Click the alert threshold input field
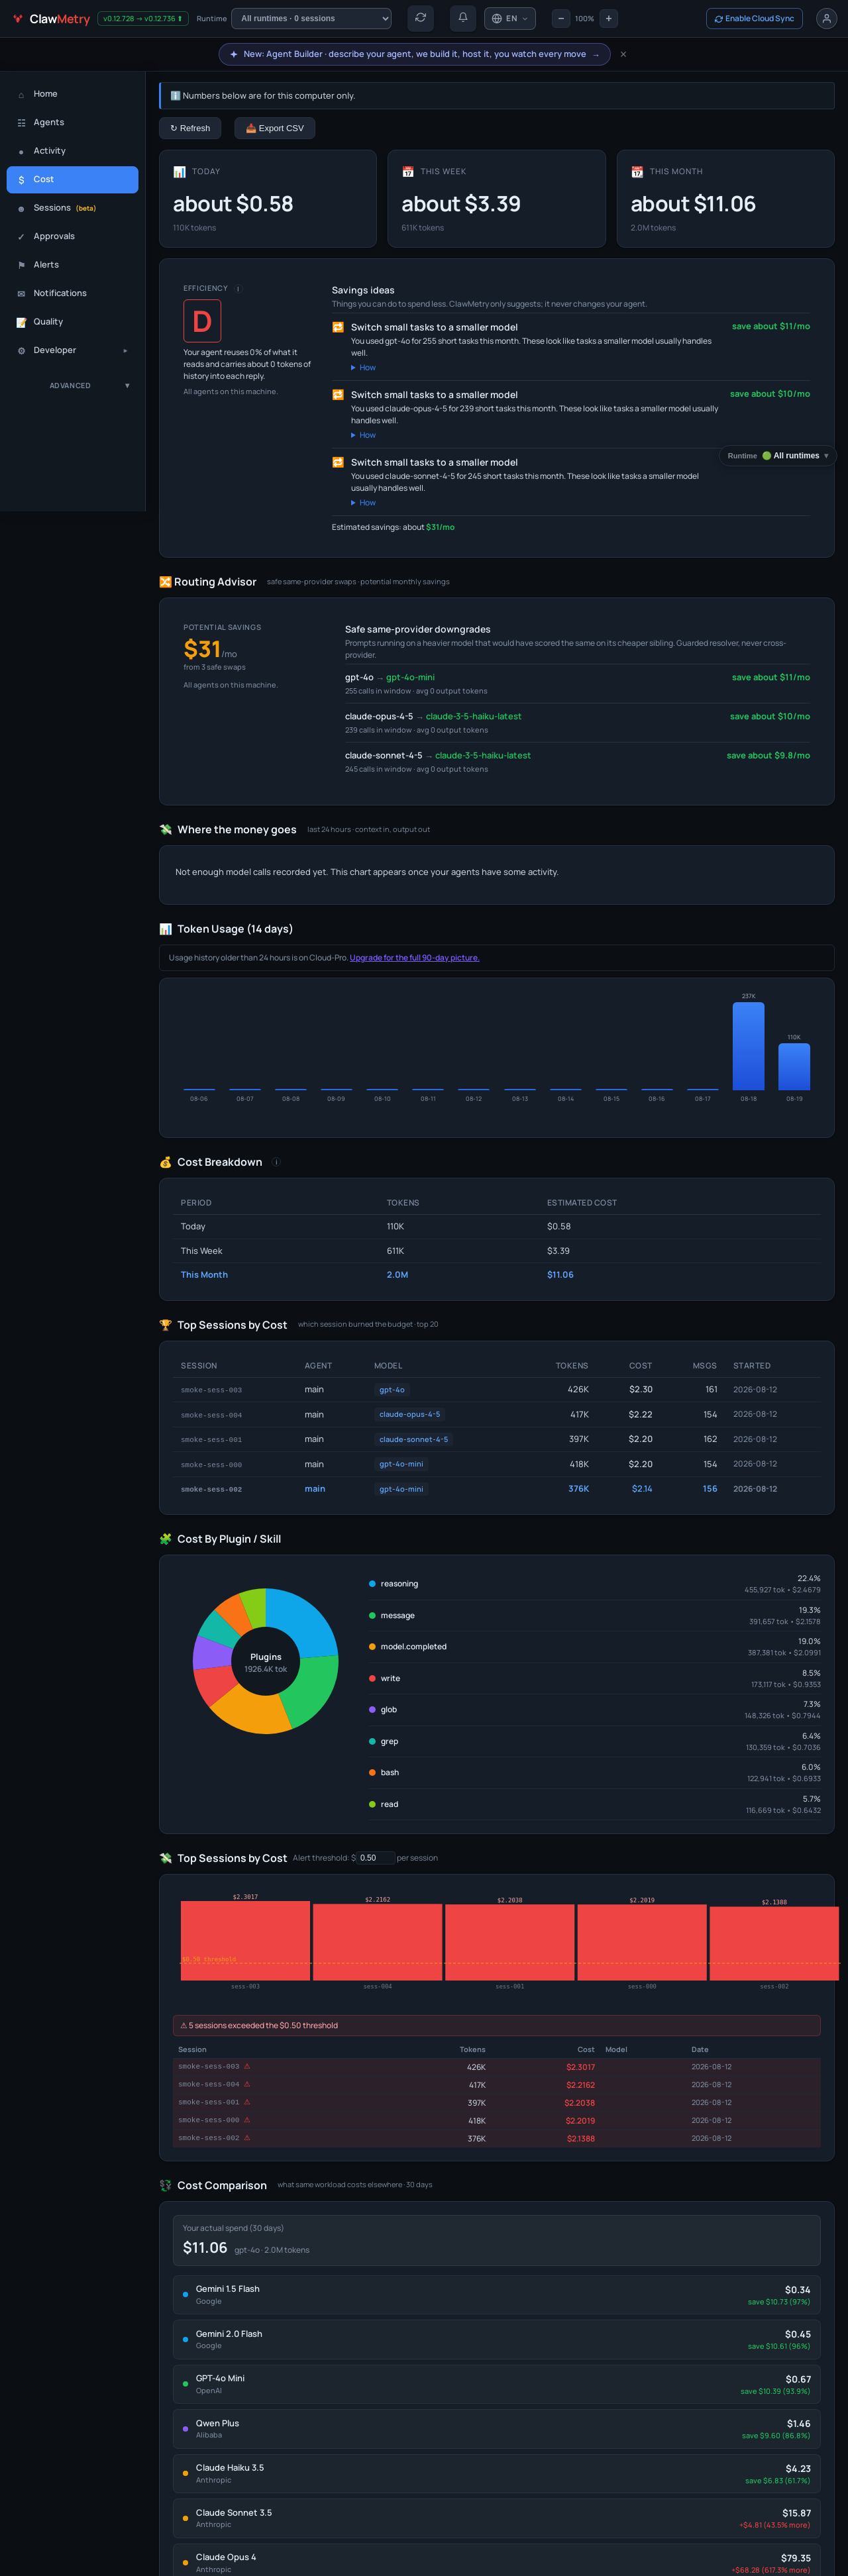The image size is (848, 2576). pyautogui.click(x=375, y=1858)
